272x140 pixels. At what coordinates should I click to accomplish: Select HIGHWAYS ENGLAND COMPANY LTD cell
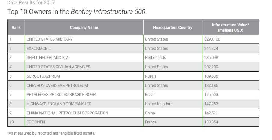(59, 104)
